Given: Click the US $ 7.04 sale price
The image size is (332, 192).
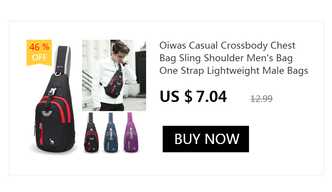Looking at the screenshot, I should 193,97.
